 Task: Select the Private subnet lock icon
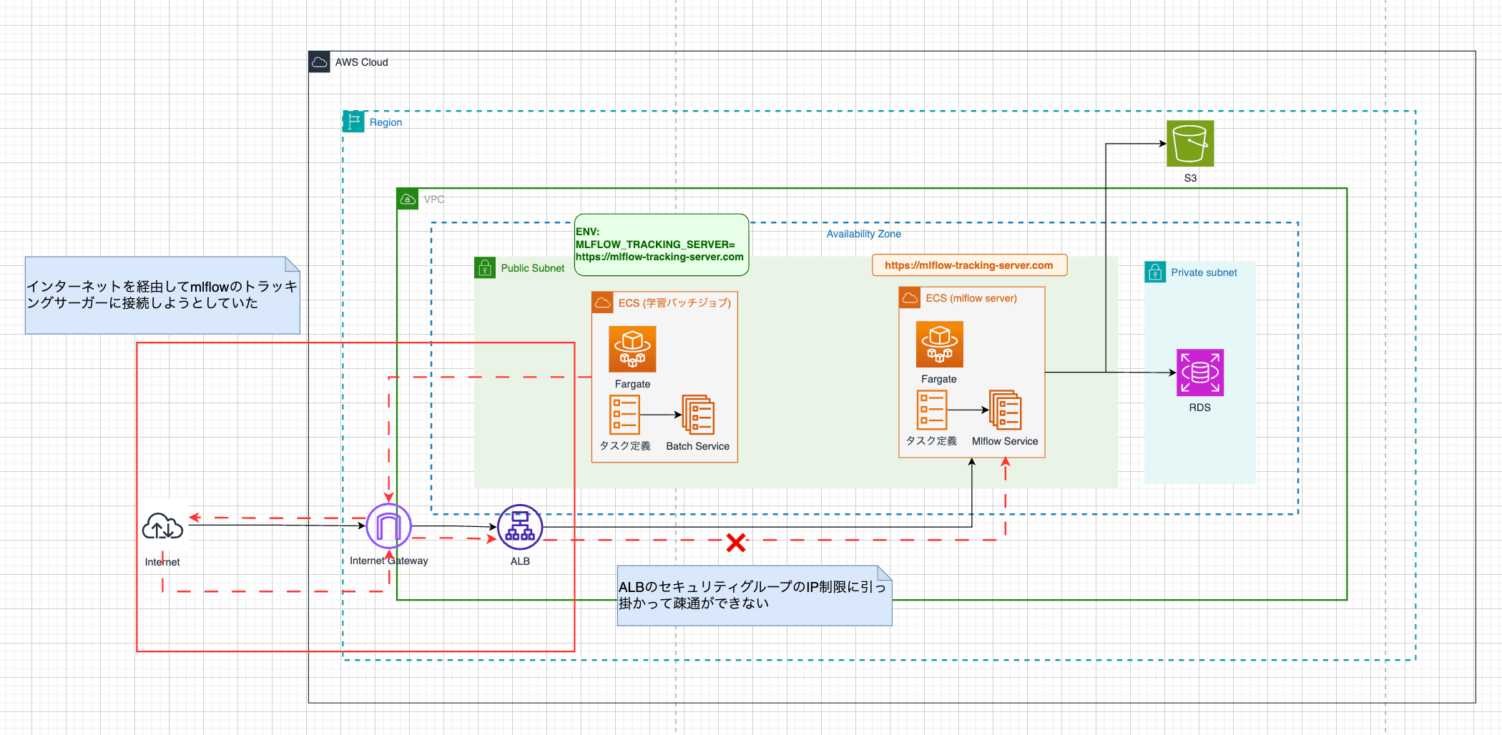(1155, 272)
